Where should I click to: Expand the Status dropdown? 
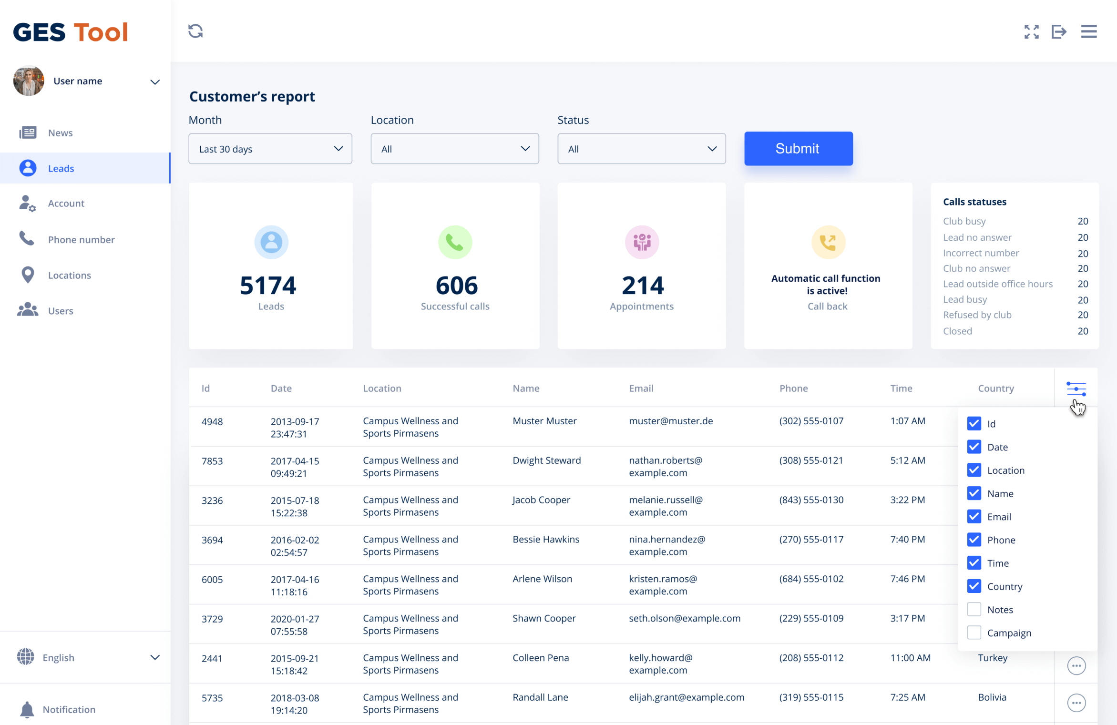(641, 148)
